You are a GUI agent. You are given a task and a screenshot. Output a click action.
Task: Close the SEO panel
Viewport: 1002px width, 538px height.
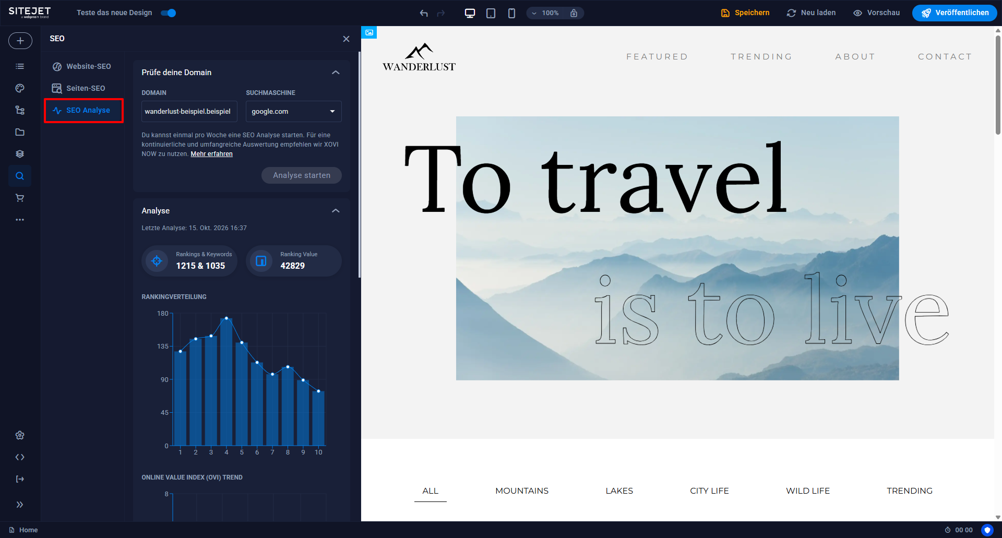click(x=346, y=39)
